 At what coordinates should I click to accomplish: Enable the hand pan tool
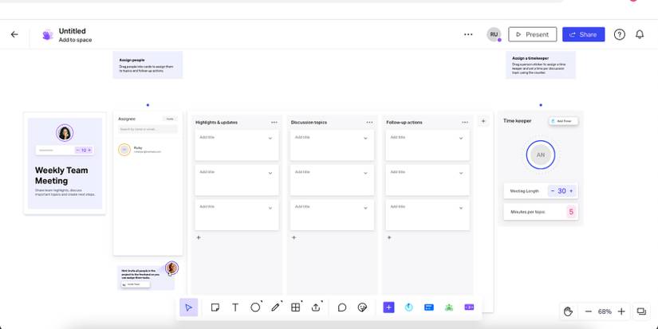(x=568, y=311)
